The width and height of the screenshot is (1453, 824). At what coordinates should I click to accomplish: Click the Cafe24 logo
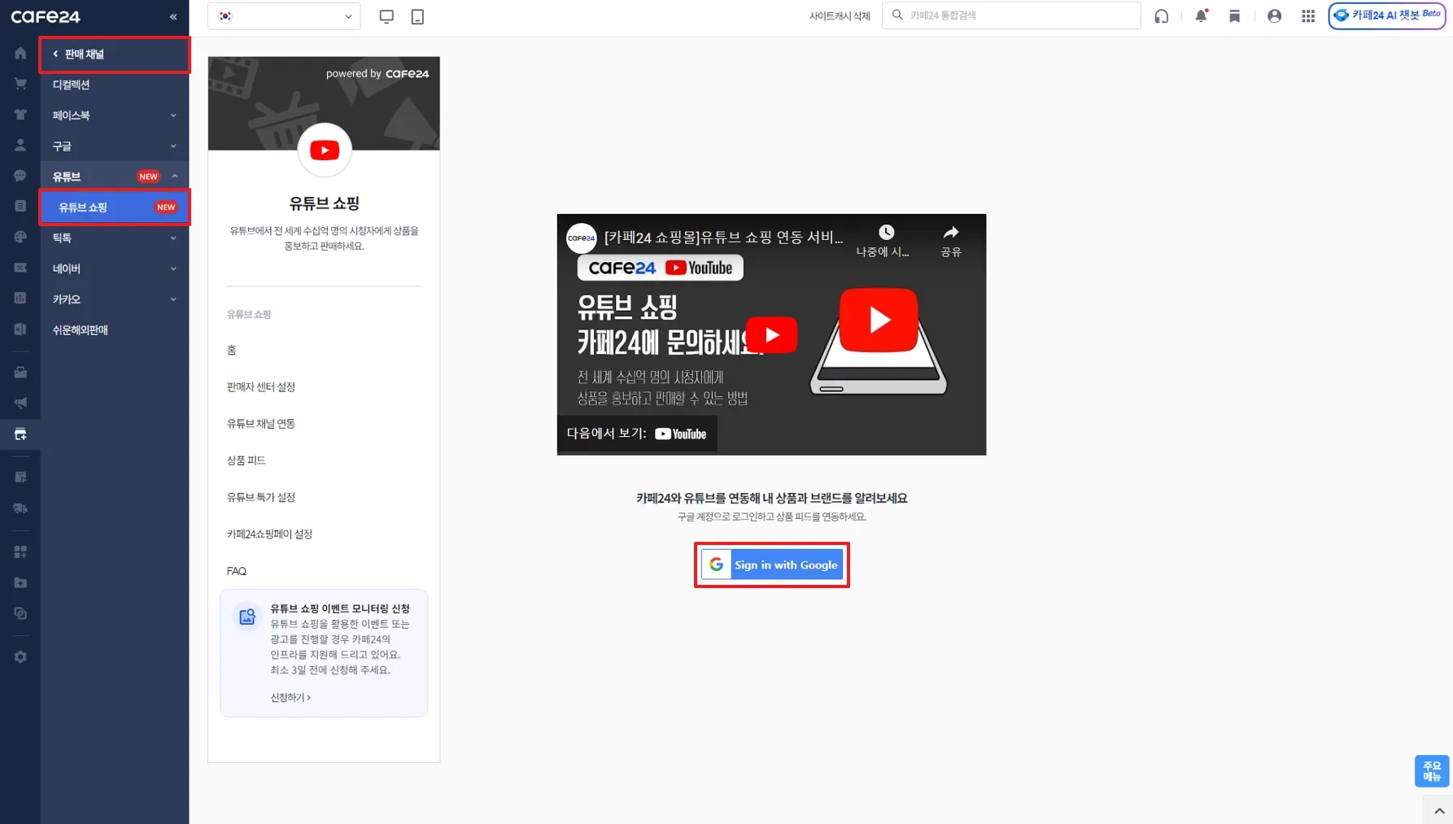click(x=46, y=16)
